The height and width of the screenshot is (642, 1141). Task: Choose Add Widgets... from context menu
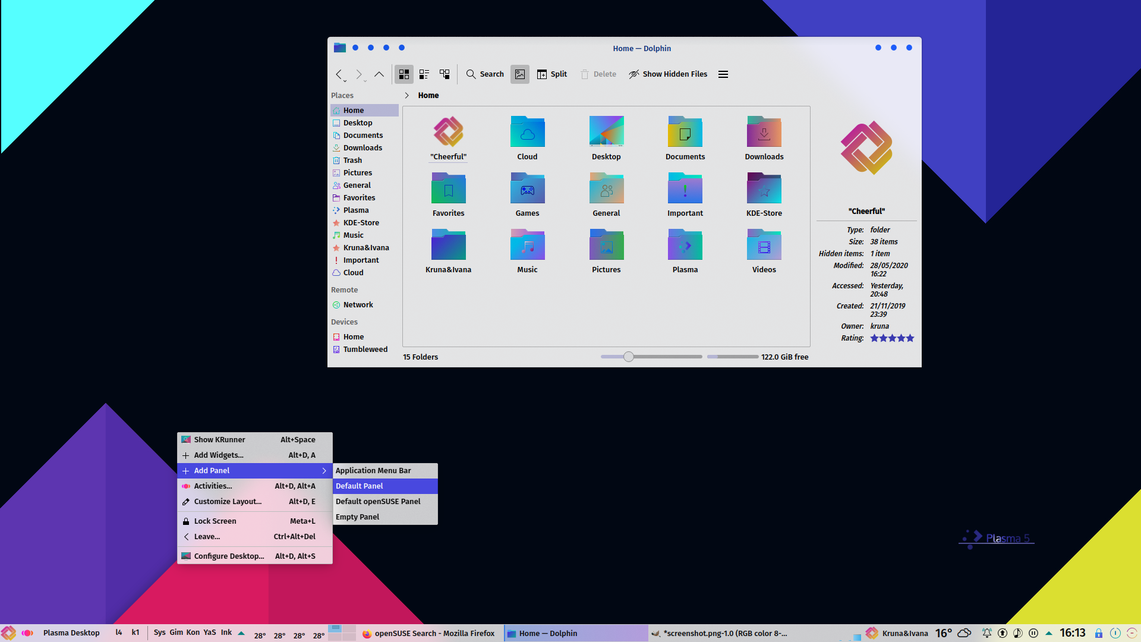click(x=255, y=455)
